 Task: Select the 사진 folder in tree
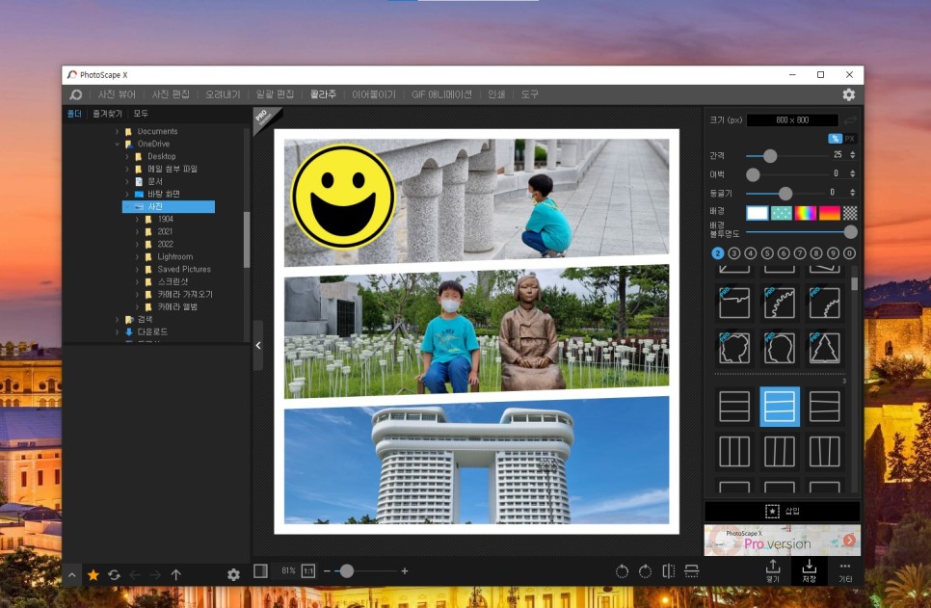(x=169, y=206)
